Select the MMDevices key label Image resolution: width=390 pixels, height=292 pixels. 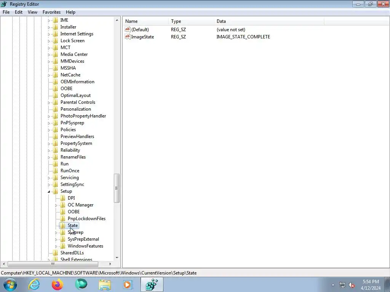click(72, 61)
